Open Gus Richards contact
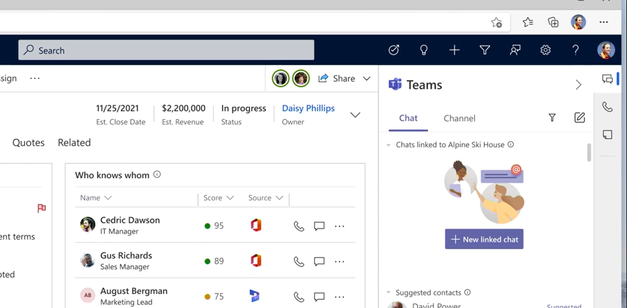627x308 pixels. 126,256
